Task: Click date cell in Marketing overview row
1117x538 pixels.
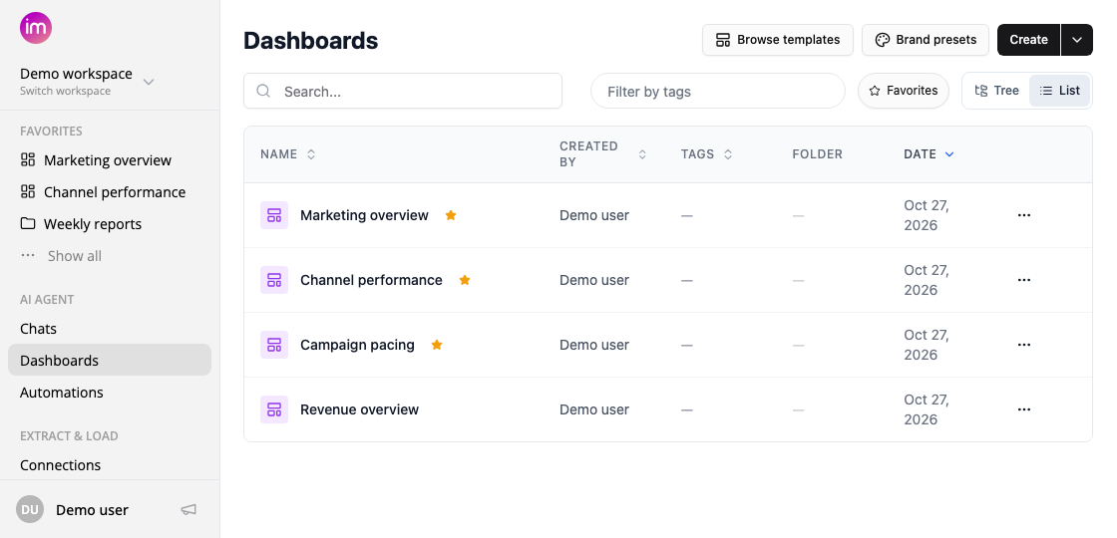Action: coord(927,215)
